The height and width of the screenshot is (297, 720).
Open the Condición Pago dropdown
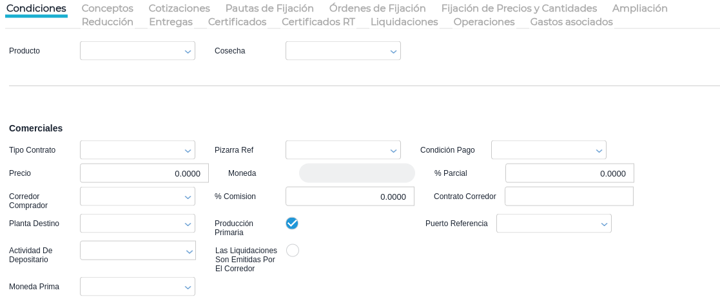549,150
